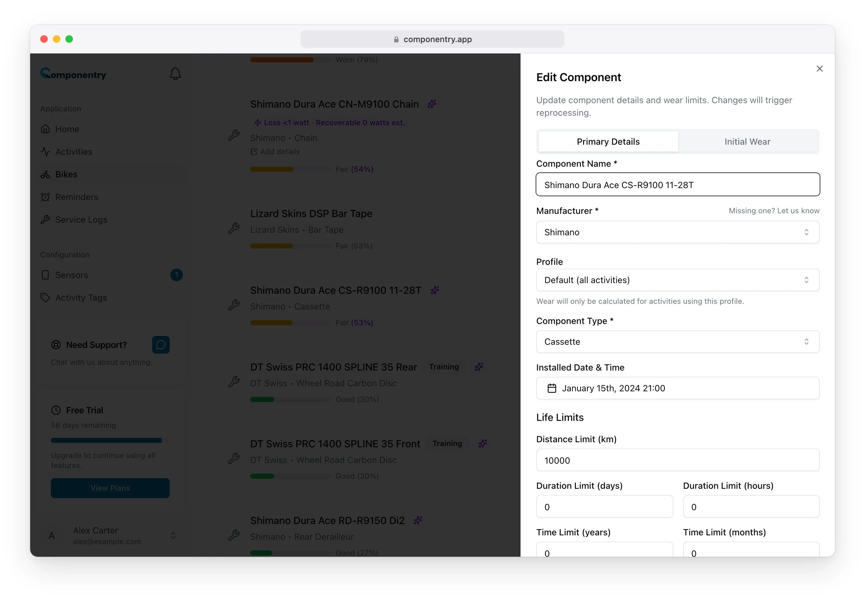Click the PRC 1400 Rear wear bar
The width and height of the screenshot is (865, 597).
click(x=290, y=399)
